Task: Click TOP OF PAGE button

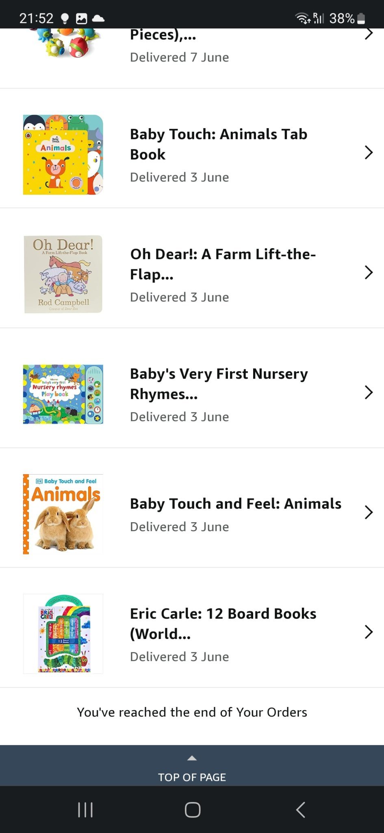Action: pos(192,777)
